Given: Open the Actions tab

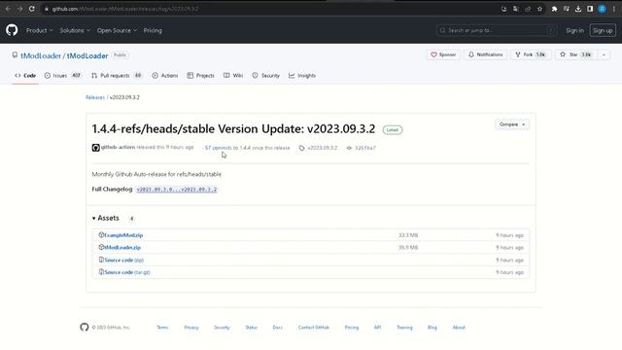Looking at the screenshot, I should pos(165,76).
